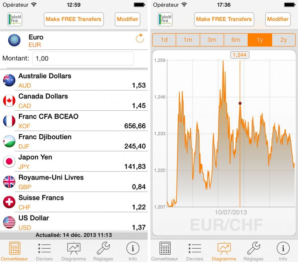Tap the Canadian maple leaf flag icon
298x262 pixels.
point(9,100)
